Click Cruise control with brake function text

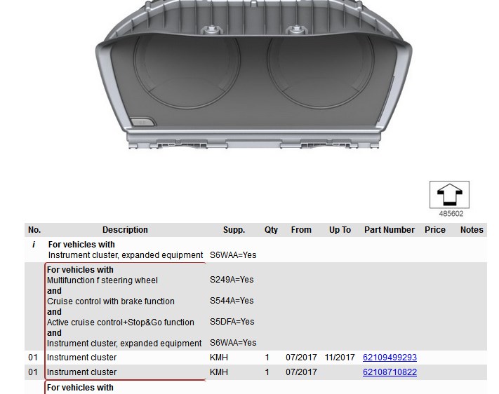[111, 301]
